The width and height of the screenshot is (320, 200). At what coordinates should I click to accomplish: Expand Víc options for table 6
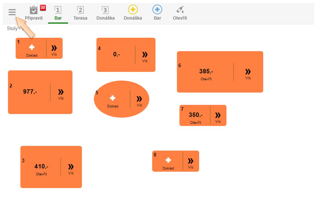coord(248,73)
